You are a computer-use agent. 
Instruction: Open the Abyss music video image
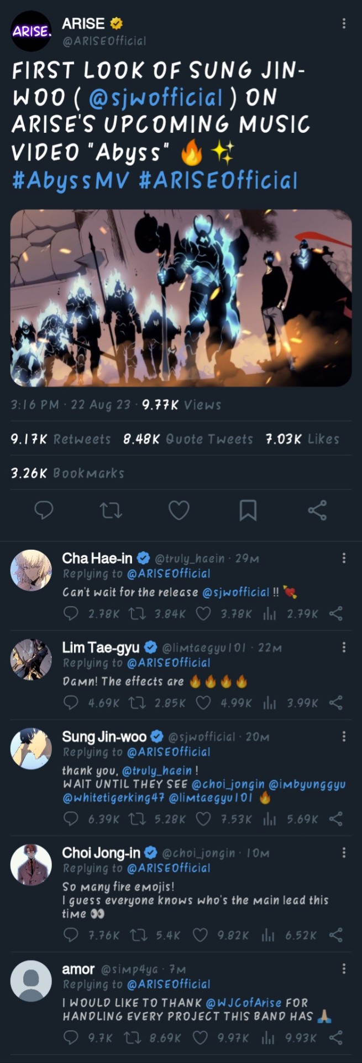(181, 297)
